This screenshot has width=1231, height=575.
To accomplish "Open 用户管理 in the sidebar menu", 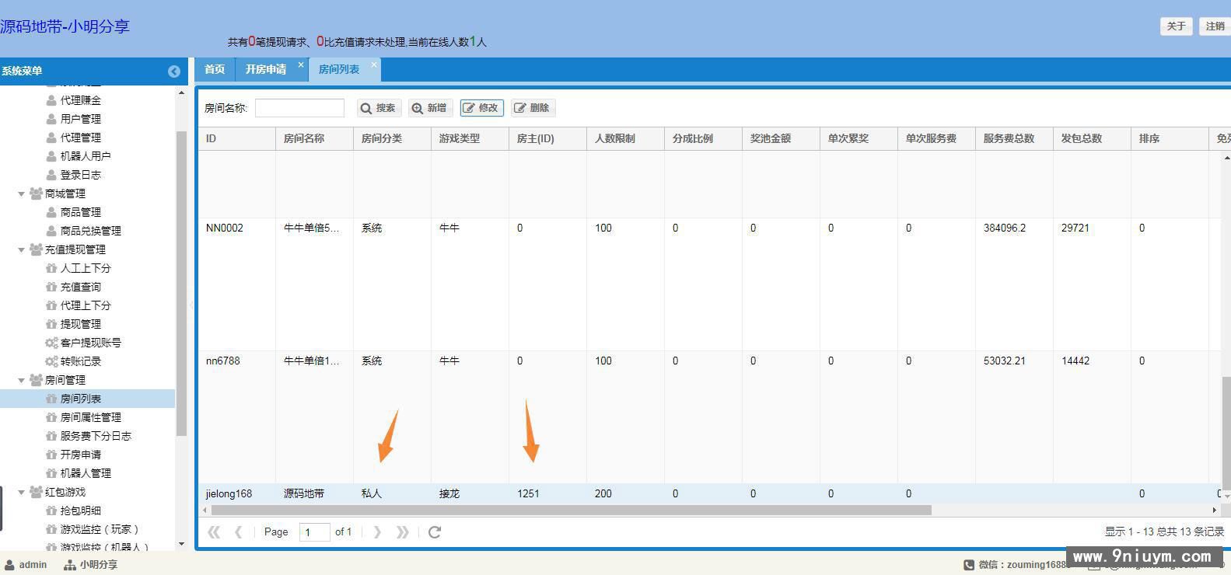I will [x=81, y=119].
